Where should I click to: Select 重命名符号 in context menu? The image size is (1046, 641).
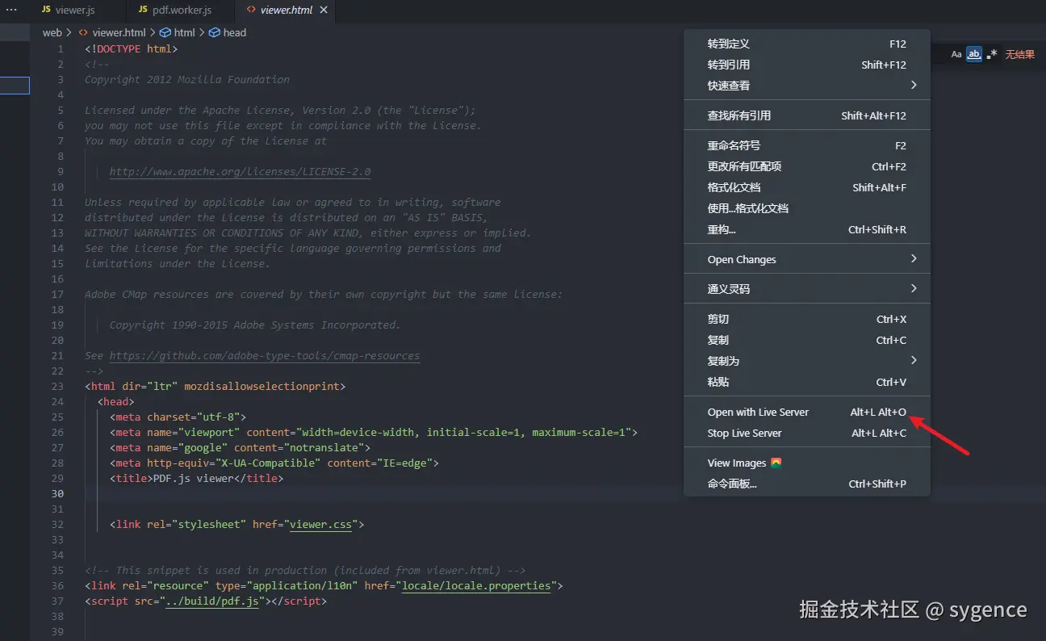(x=807, y=145)
